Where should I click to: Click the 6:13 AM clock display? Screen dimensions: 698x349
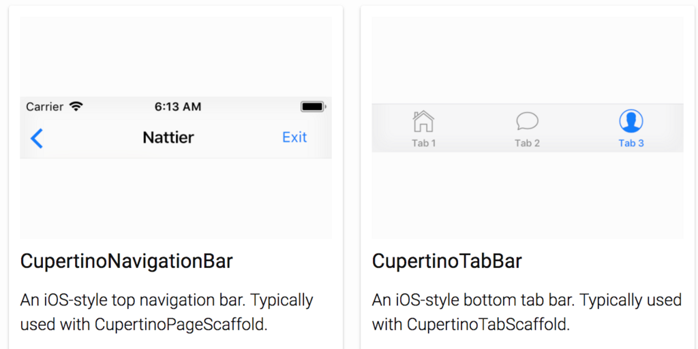point(178,107)
